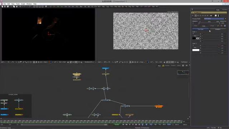Screen dimensions: 229x129
Task: Select the orange node in the flow
Action: pyautogui.click(x=159, y=106)
